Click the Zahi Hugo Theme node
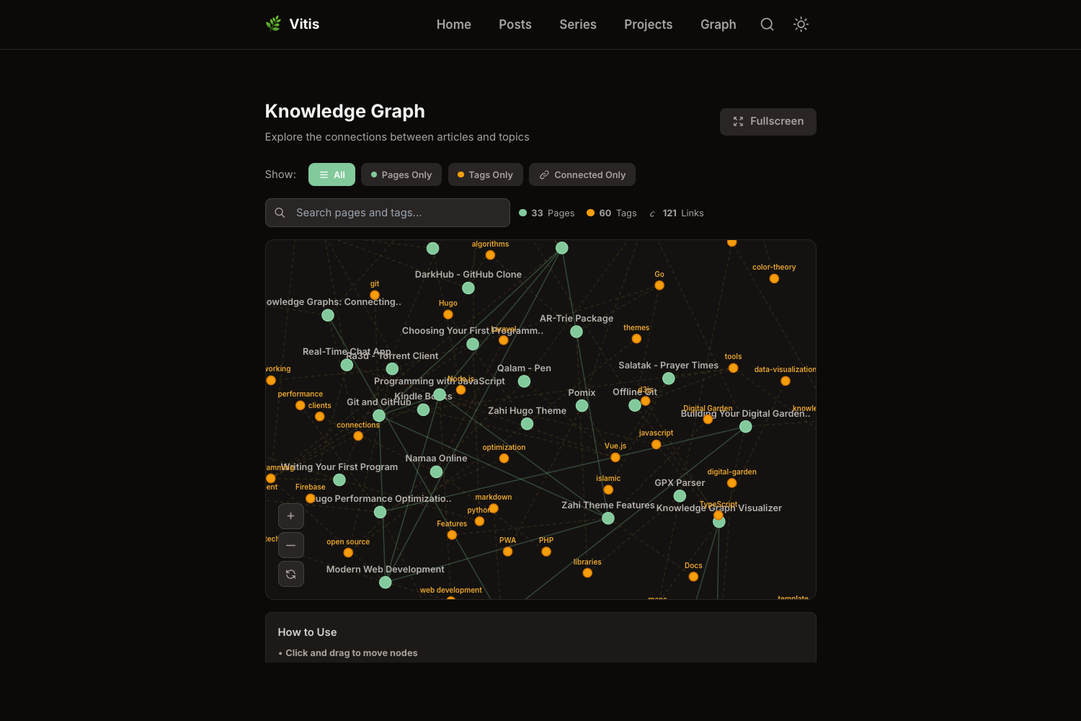This screenshot has width=1081, height=721. pyautogui.click(x=528, y=424)
